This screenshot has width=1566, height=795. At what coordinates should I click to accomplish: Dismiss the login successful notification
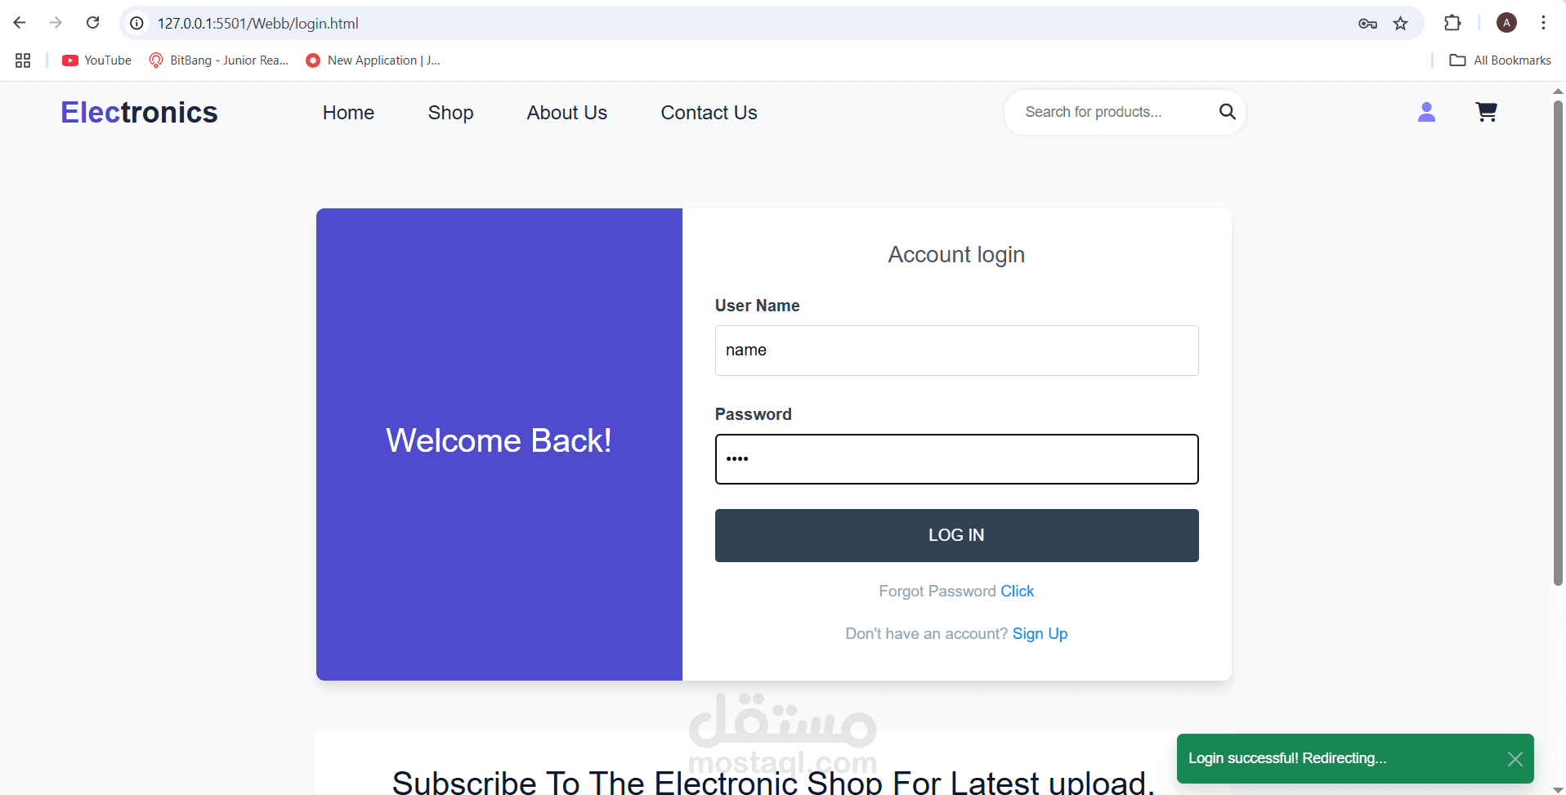pos(1515,759)
